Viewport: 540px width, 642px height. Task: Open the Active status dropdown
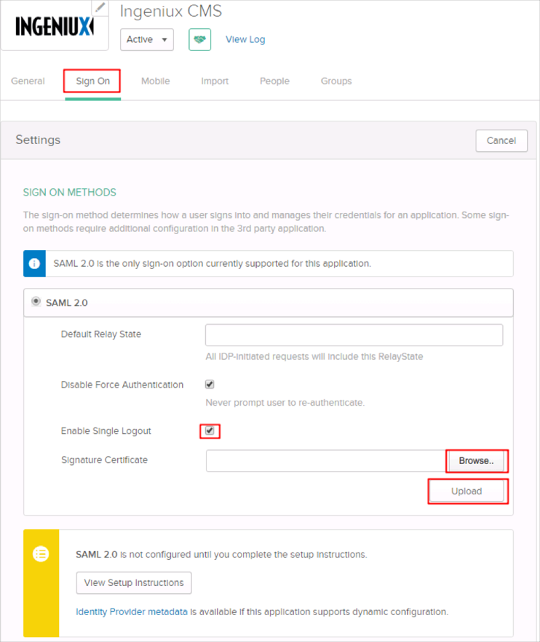(147, 39)
